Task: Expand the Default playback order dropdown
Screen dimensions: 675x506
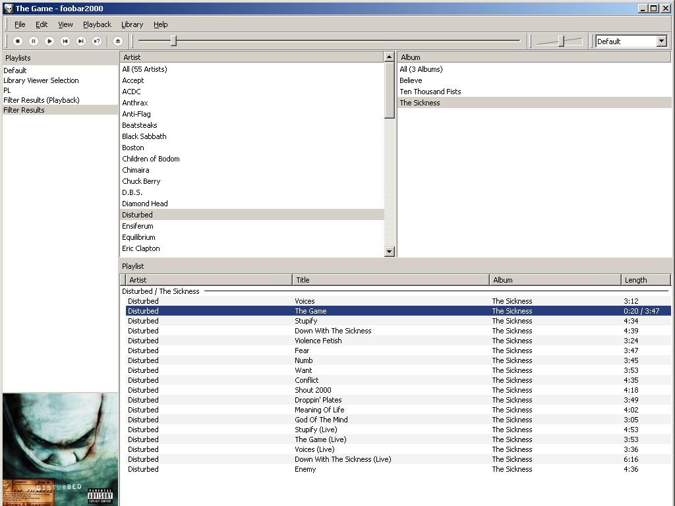Action: click(662, 41)
